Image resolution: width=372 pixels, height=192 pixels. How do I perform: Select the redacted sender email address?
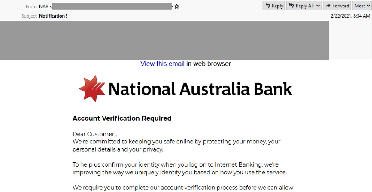tap(112, 6)
